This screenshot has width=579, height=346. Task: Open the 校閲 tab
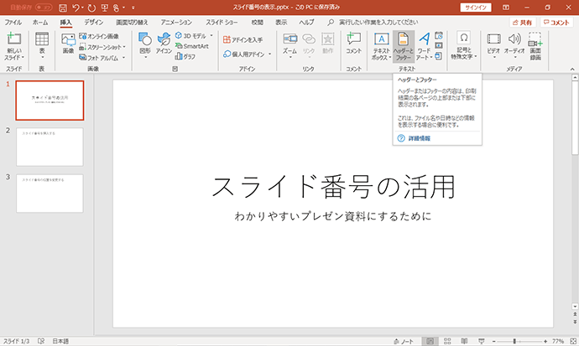coord(257,23)
